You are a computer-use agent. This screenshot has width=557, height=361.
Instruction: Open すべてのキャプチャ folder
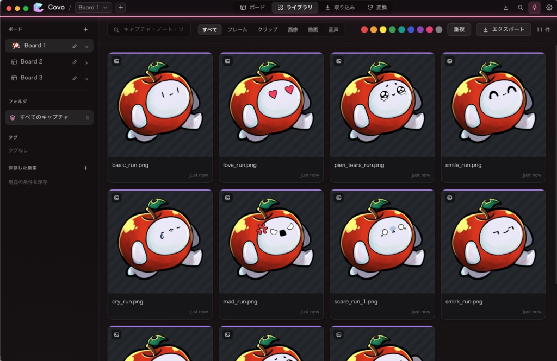pos(49,117)
